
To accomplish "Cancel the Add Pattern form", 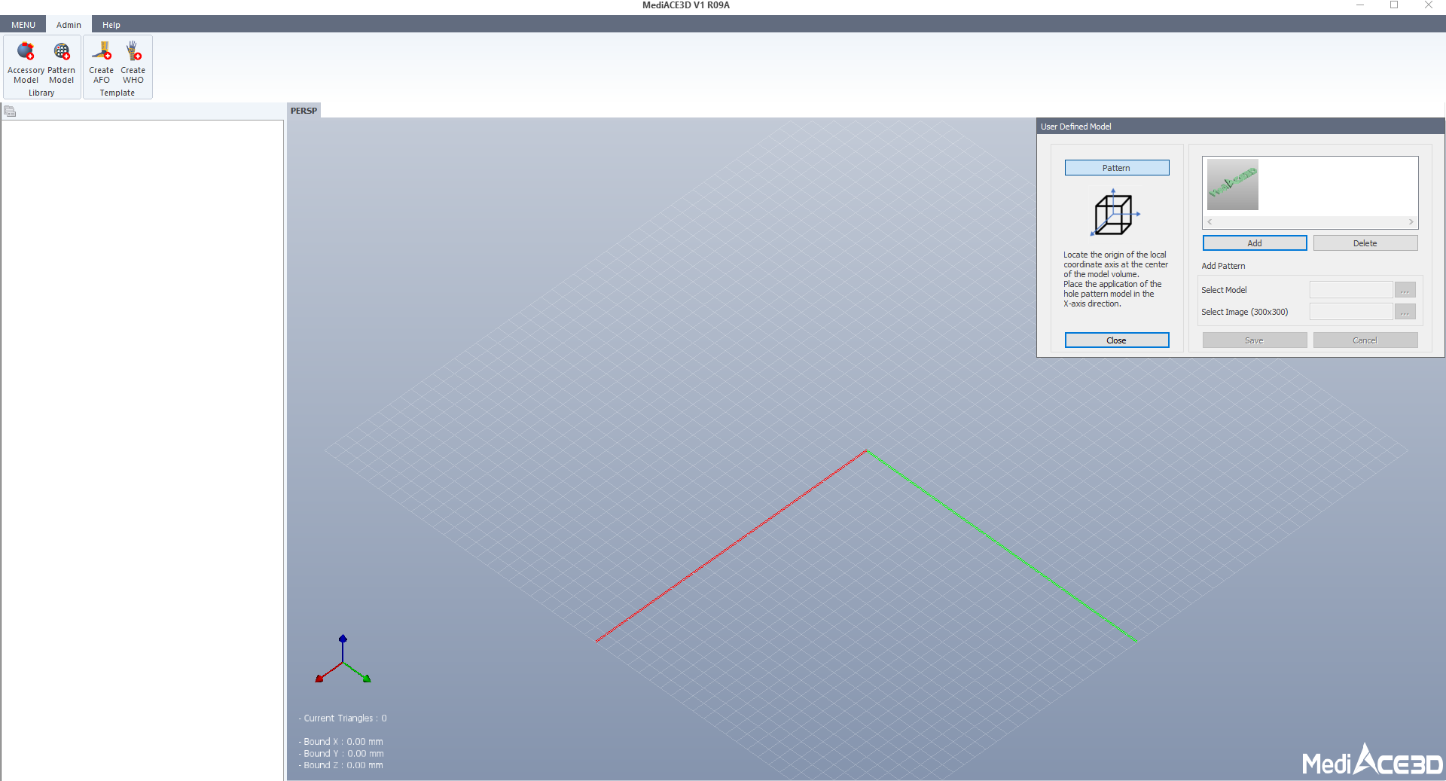I will (x=1365, y=340).
